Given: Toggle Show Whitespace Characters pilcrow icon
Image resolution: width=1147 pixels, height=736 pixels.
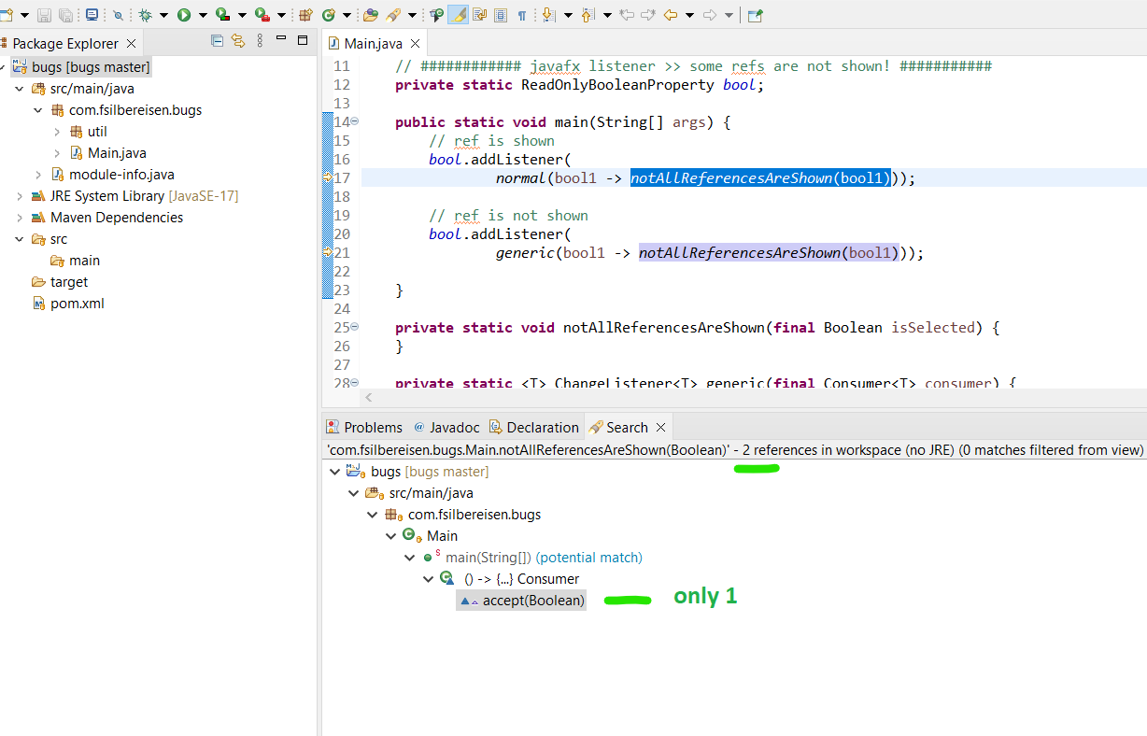Looking at the screenshot, I should (521, 14).
